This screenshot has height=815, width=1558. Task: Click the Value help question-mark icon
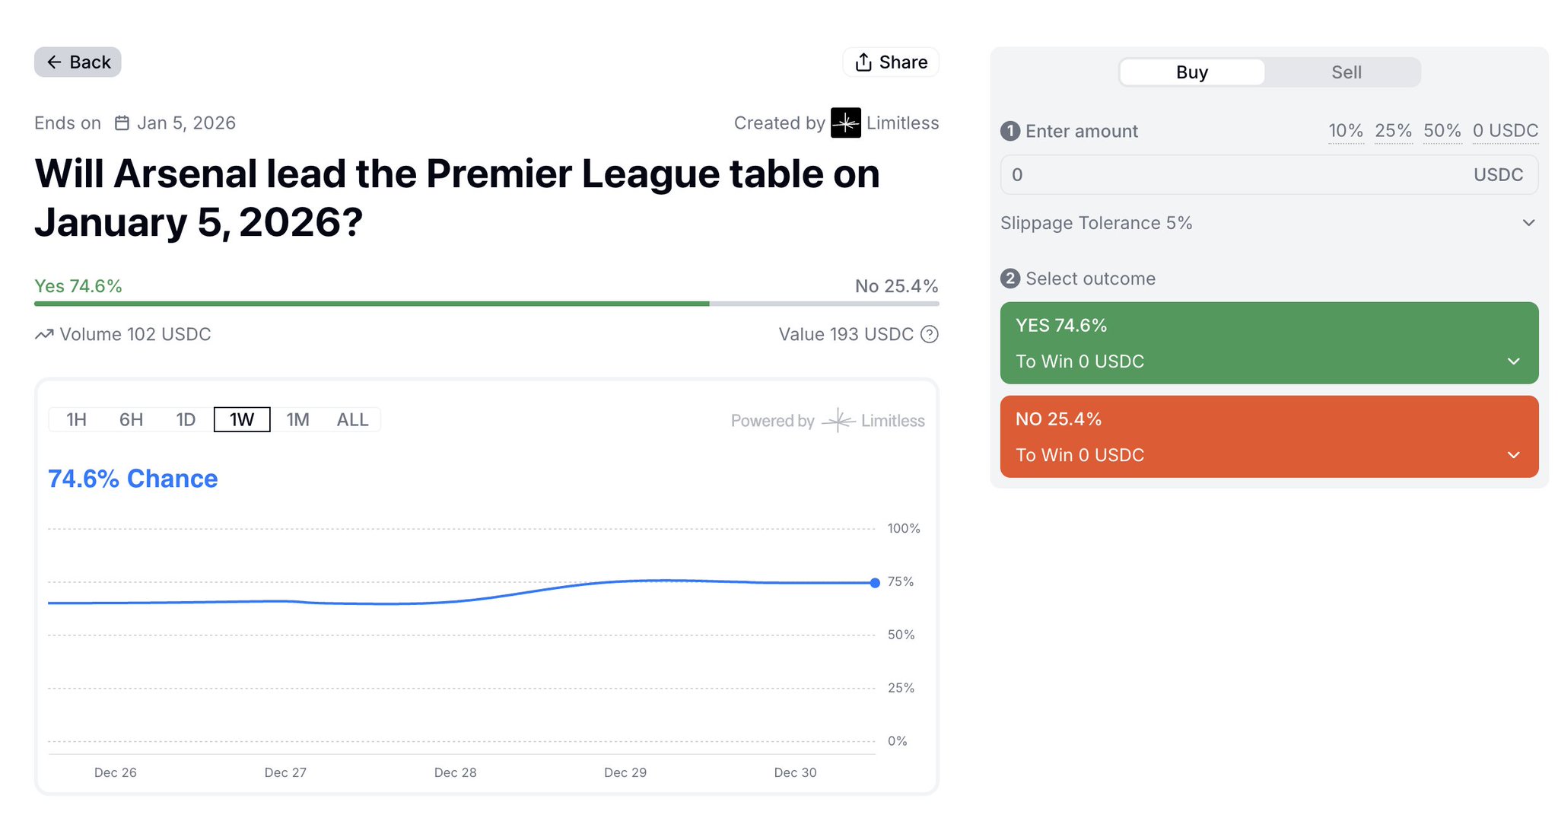click(930, 334)
